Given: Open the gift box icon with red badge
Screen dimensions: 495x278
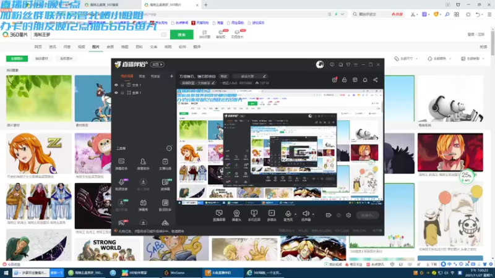Looking at the screenshot, I should tap(334, 80).
